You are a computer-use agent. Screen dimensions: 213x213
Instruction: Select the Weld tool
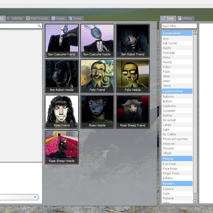point(177,81)
